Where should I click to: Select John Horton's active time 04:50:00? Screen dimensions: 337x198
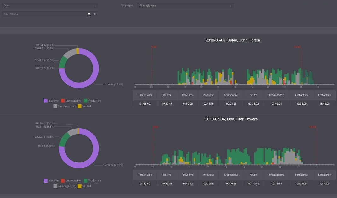tap(187, 104)
